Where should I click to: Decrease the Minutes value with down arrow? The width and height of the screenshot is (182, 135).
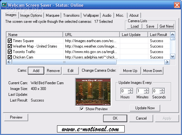[146, 92]
